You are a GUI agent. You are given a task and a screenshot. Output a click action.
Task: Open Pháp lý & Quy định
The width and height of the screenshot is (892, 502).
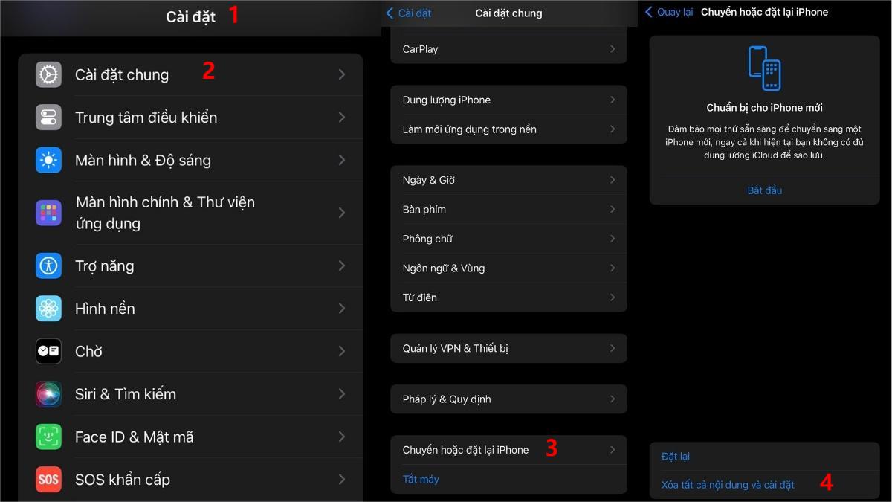click(508, 399)
